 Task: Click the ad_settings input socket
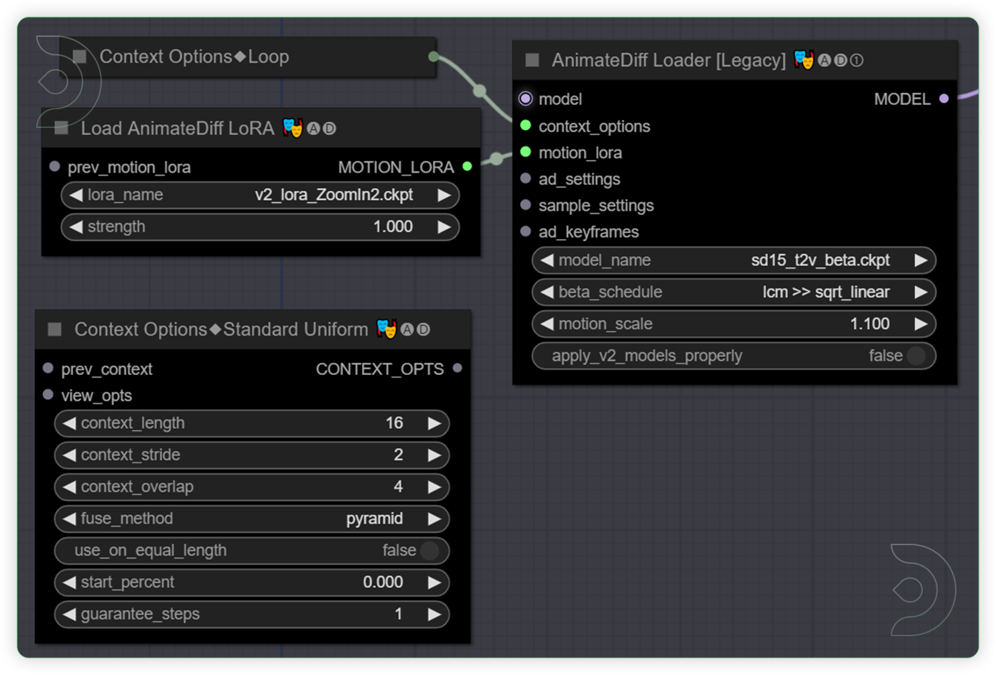click(525, 178)
